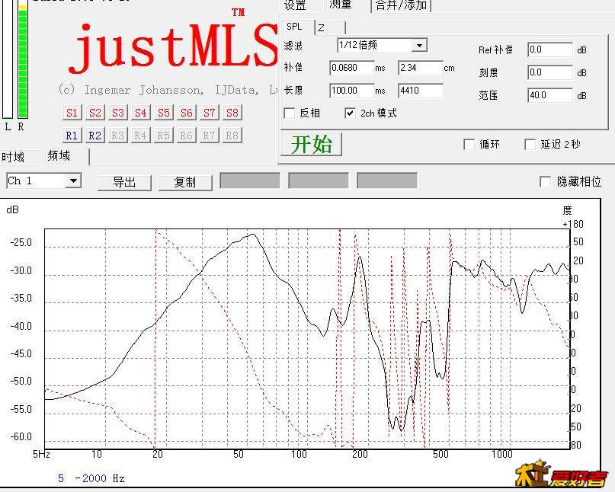This screenshot has height=492, width=615.
Task: Open the 设置 menu
Action: tap(296, 5)
